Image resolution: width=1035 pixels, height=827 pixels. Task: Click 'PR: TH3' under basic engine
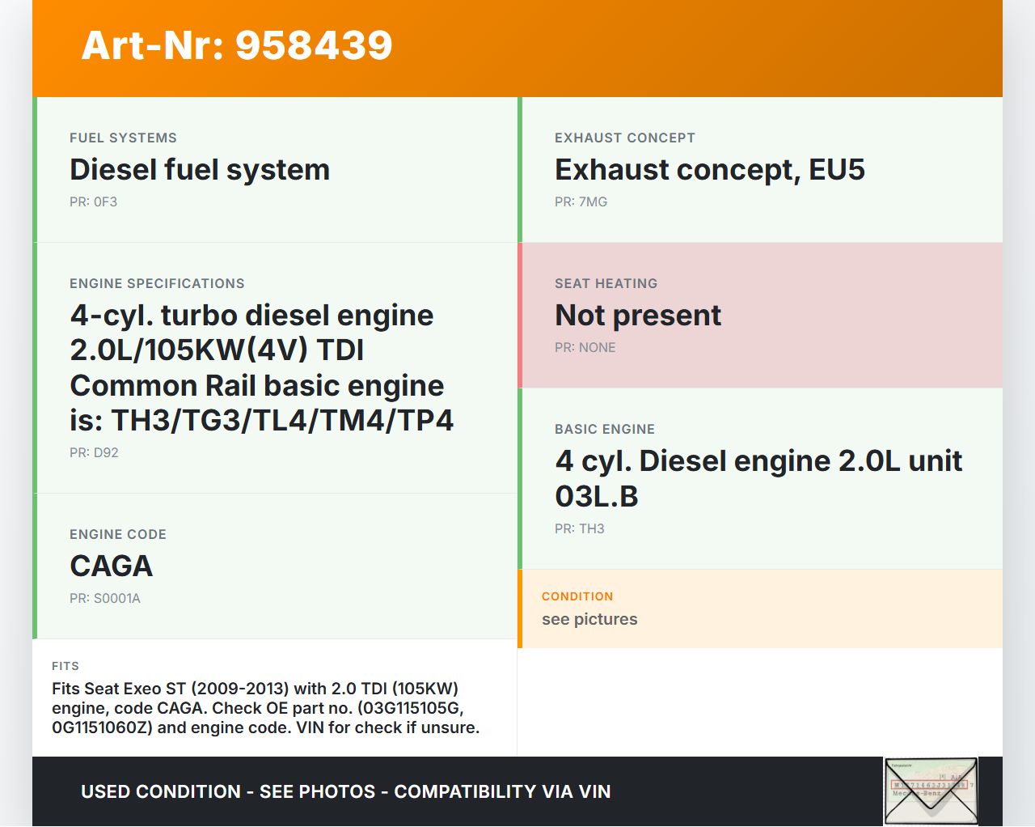[x=580, y=529]
